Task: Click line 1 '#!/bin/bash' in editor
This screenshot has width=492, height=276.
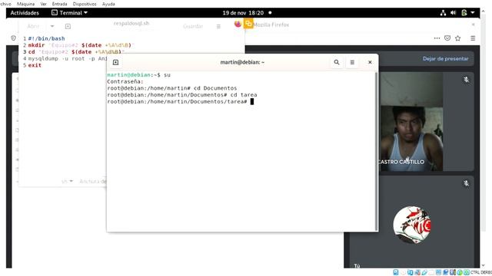Action: [46, 38]
